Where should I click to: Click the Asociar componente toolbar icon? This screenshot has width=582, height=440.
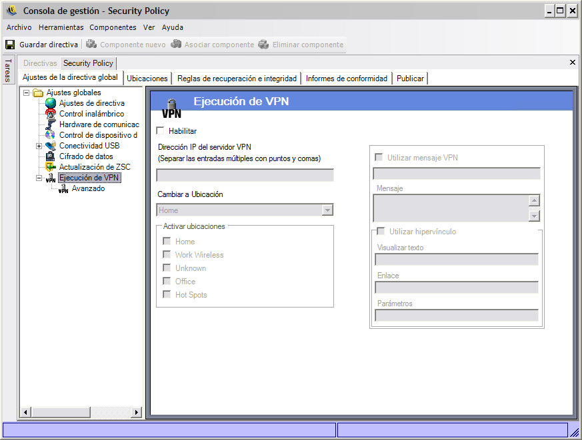click(176, 44)
